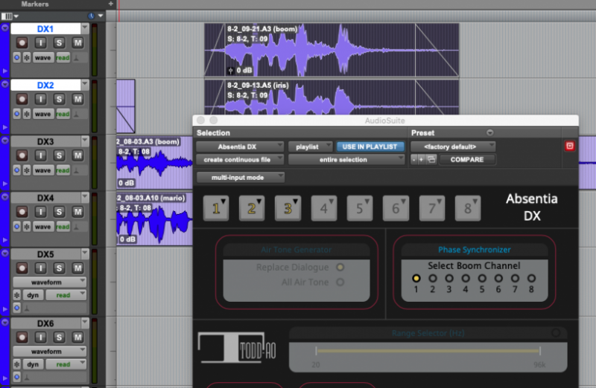Select boom channel 2 radio button

[433, 279]
